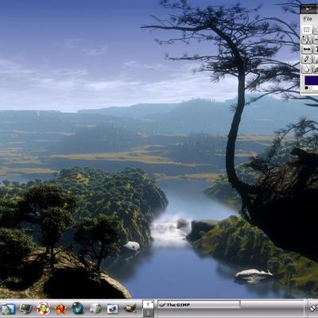Launch the red star mascot application
Viewport: 318px width, 318px height.
[x=60, y=308]
